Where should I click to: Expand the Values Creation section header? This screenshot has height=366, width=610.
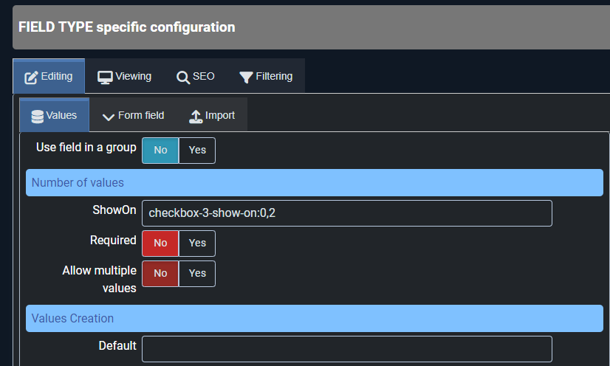click(x=314, y=319)
